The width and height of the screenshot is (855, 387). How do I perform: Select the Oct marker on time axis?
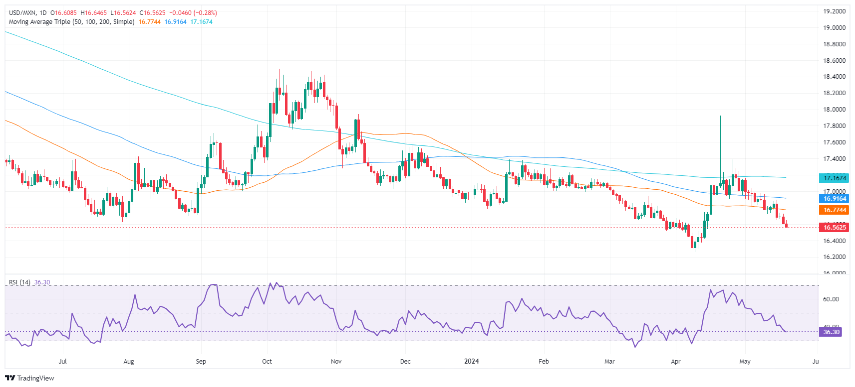[267, 362]
